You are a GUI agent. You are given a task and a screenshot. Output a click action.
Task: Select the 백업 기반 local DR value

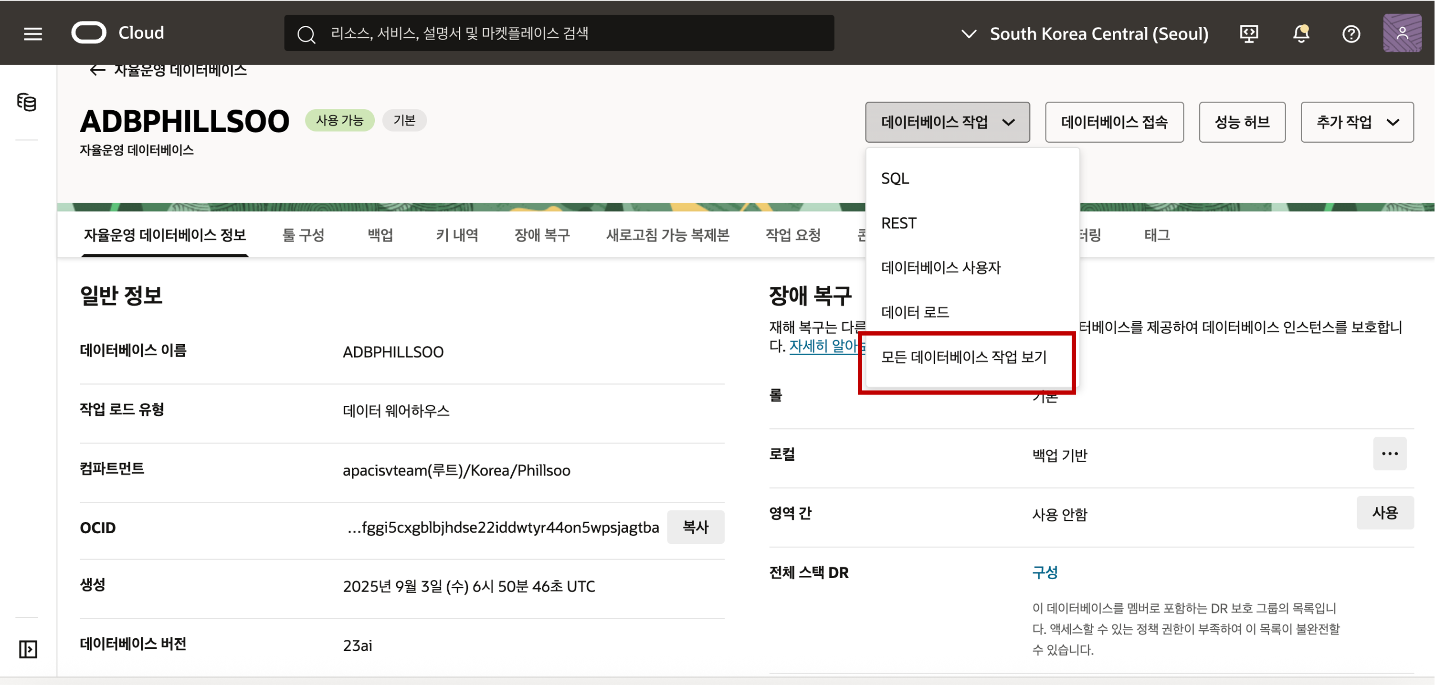pyautogui.click(x=1059, y=455)
